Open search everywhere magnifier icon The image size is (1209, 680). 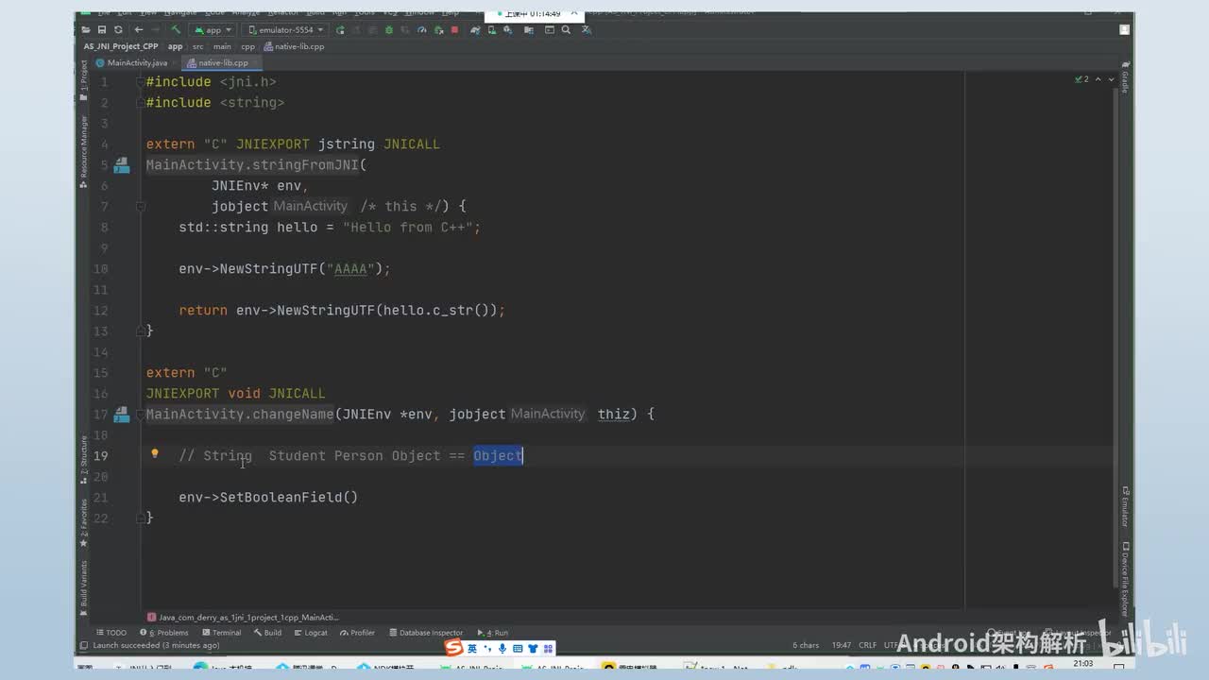click(x=566, y=30)
